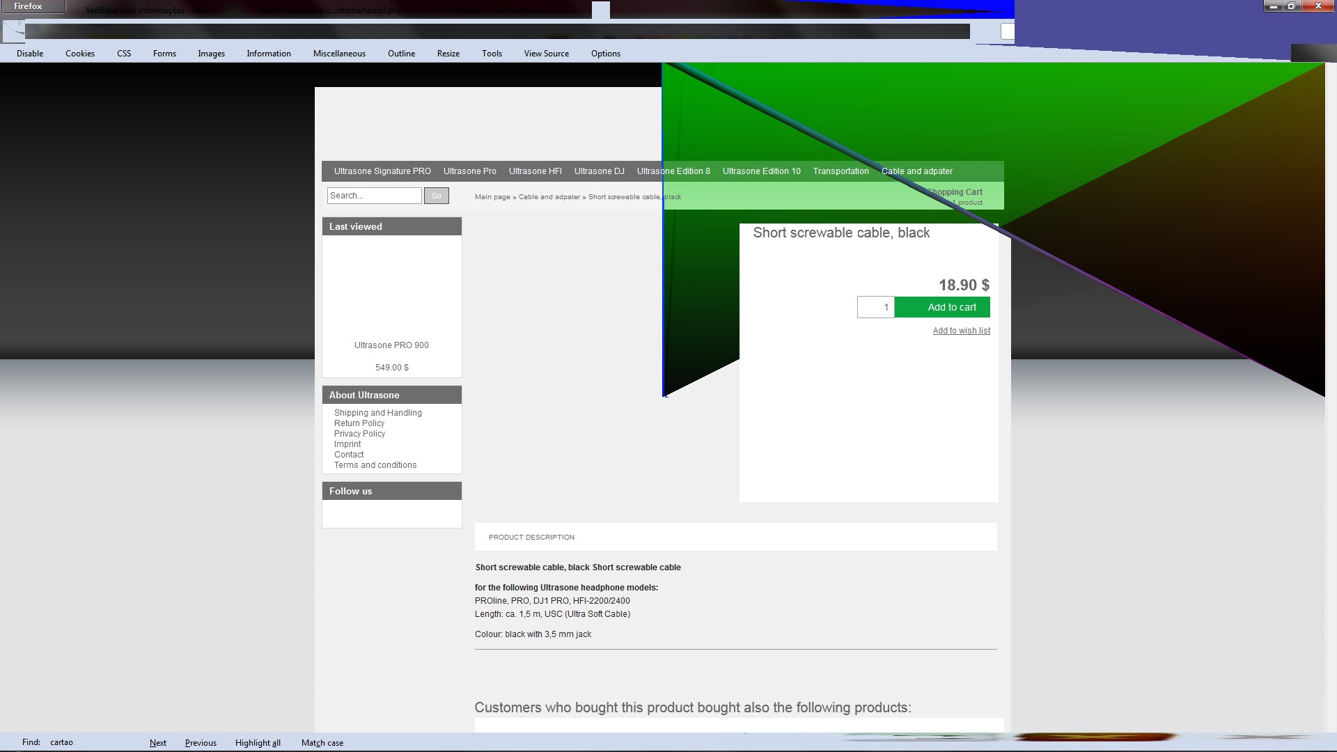Open the Images toolbar menu
Viewport: 1337px width, 752px height.
point(211,54)
